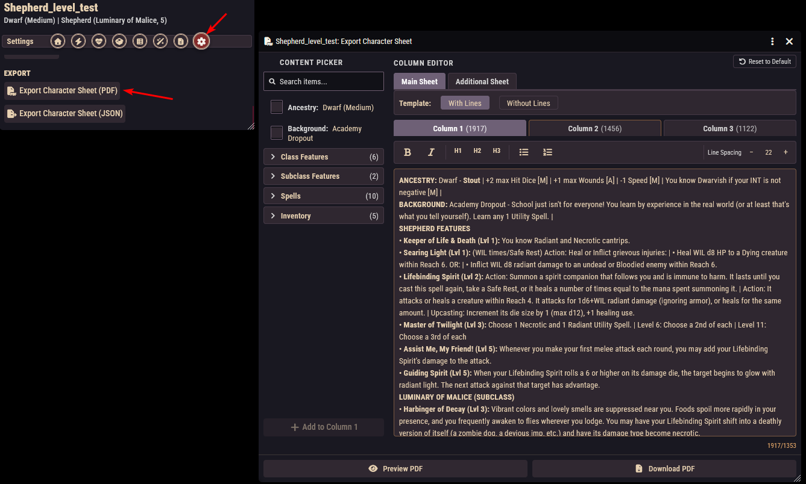Click the 1917/1353 character counter
Screen dimensions: 806x484
pyautogui.click(x=781, y=445)
